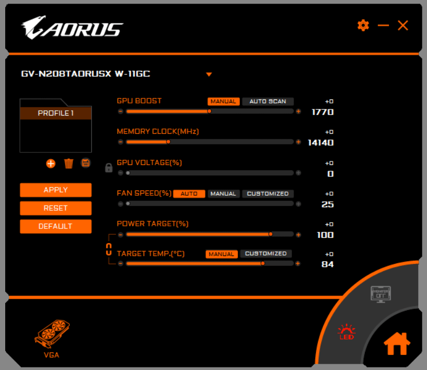Click the Fan Speed slider handle
427x370 pixels.
128,203
